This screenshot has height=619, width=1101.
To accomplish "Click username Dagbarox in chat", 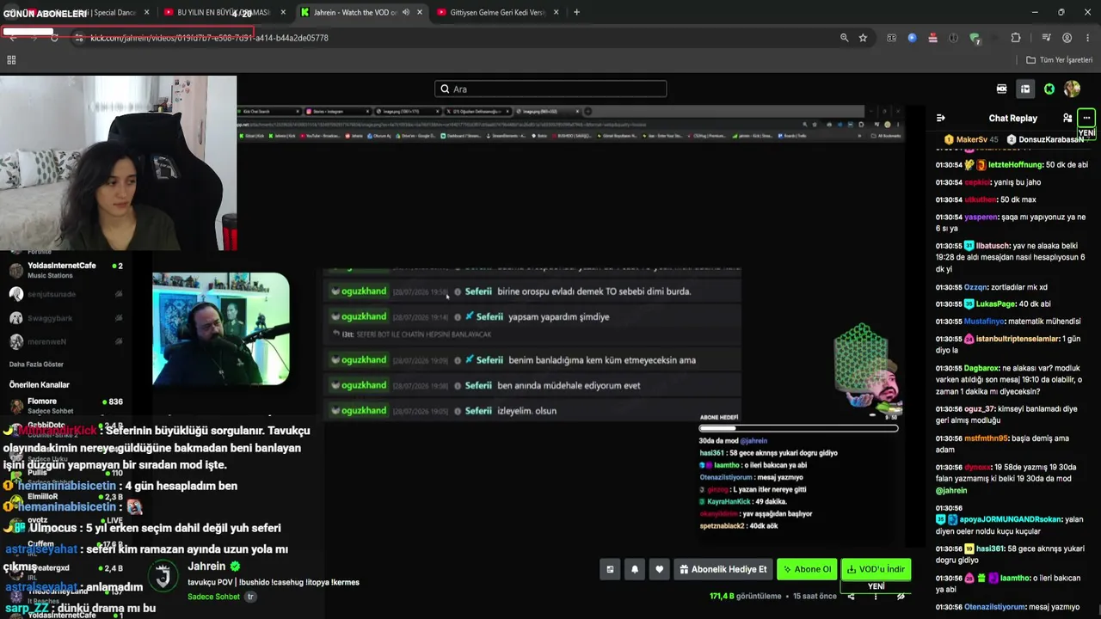I will click(981, 368).
